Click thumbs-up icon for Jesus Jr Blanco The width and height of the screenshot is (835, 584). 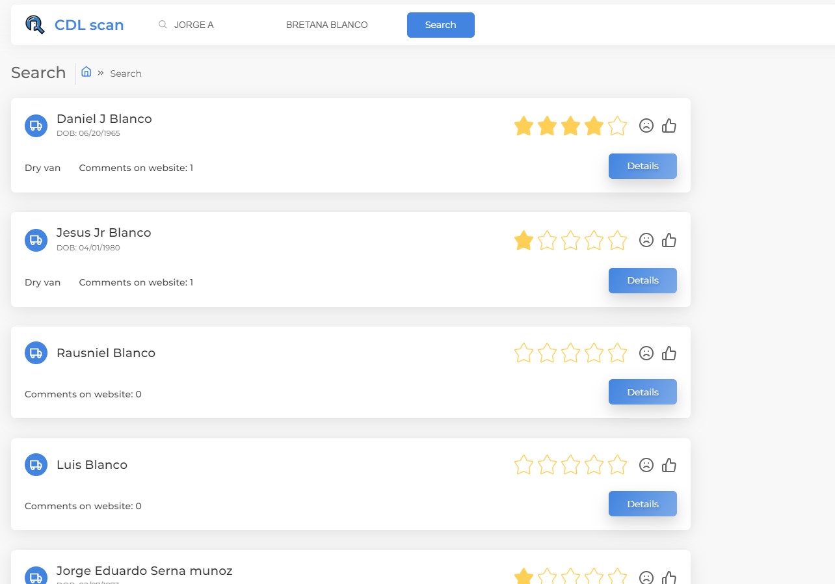click(669, 240)
